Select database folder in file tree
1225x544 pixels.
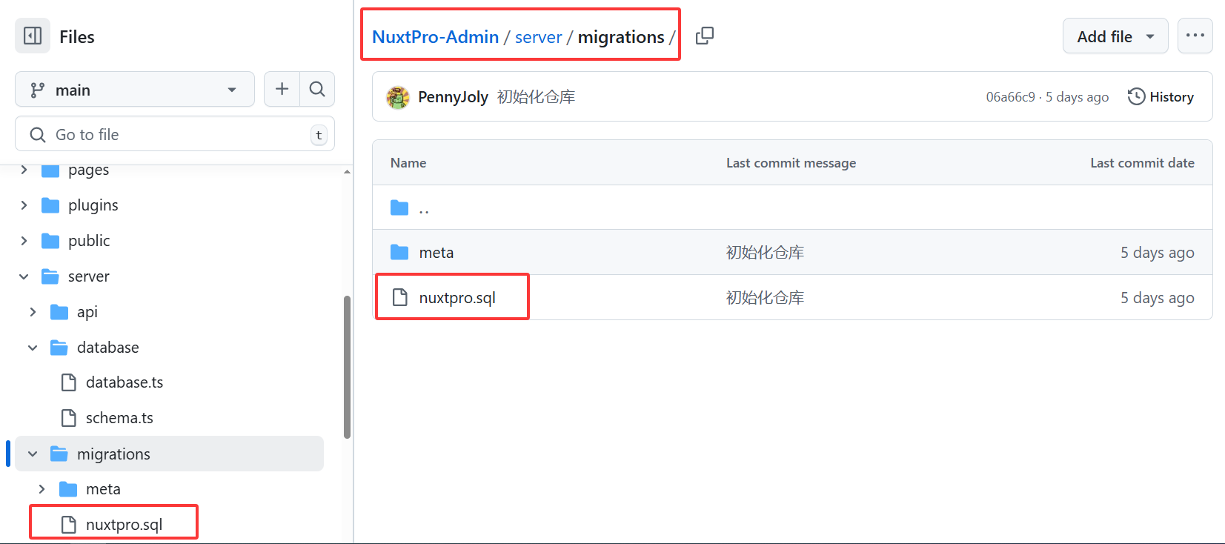(x=108, y=348)
